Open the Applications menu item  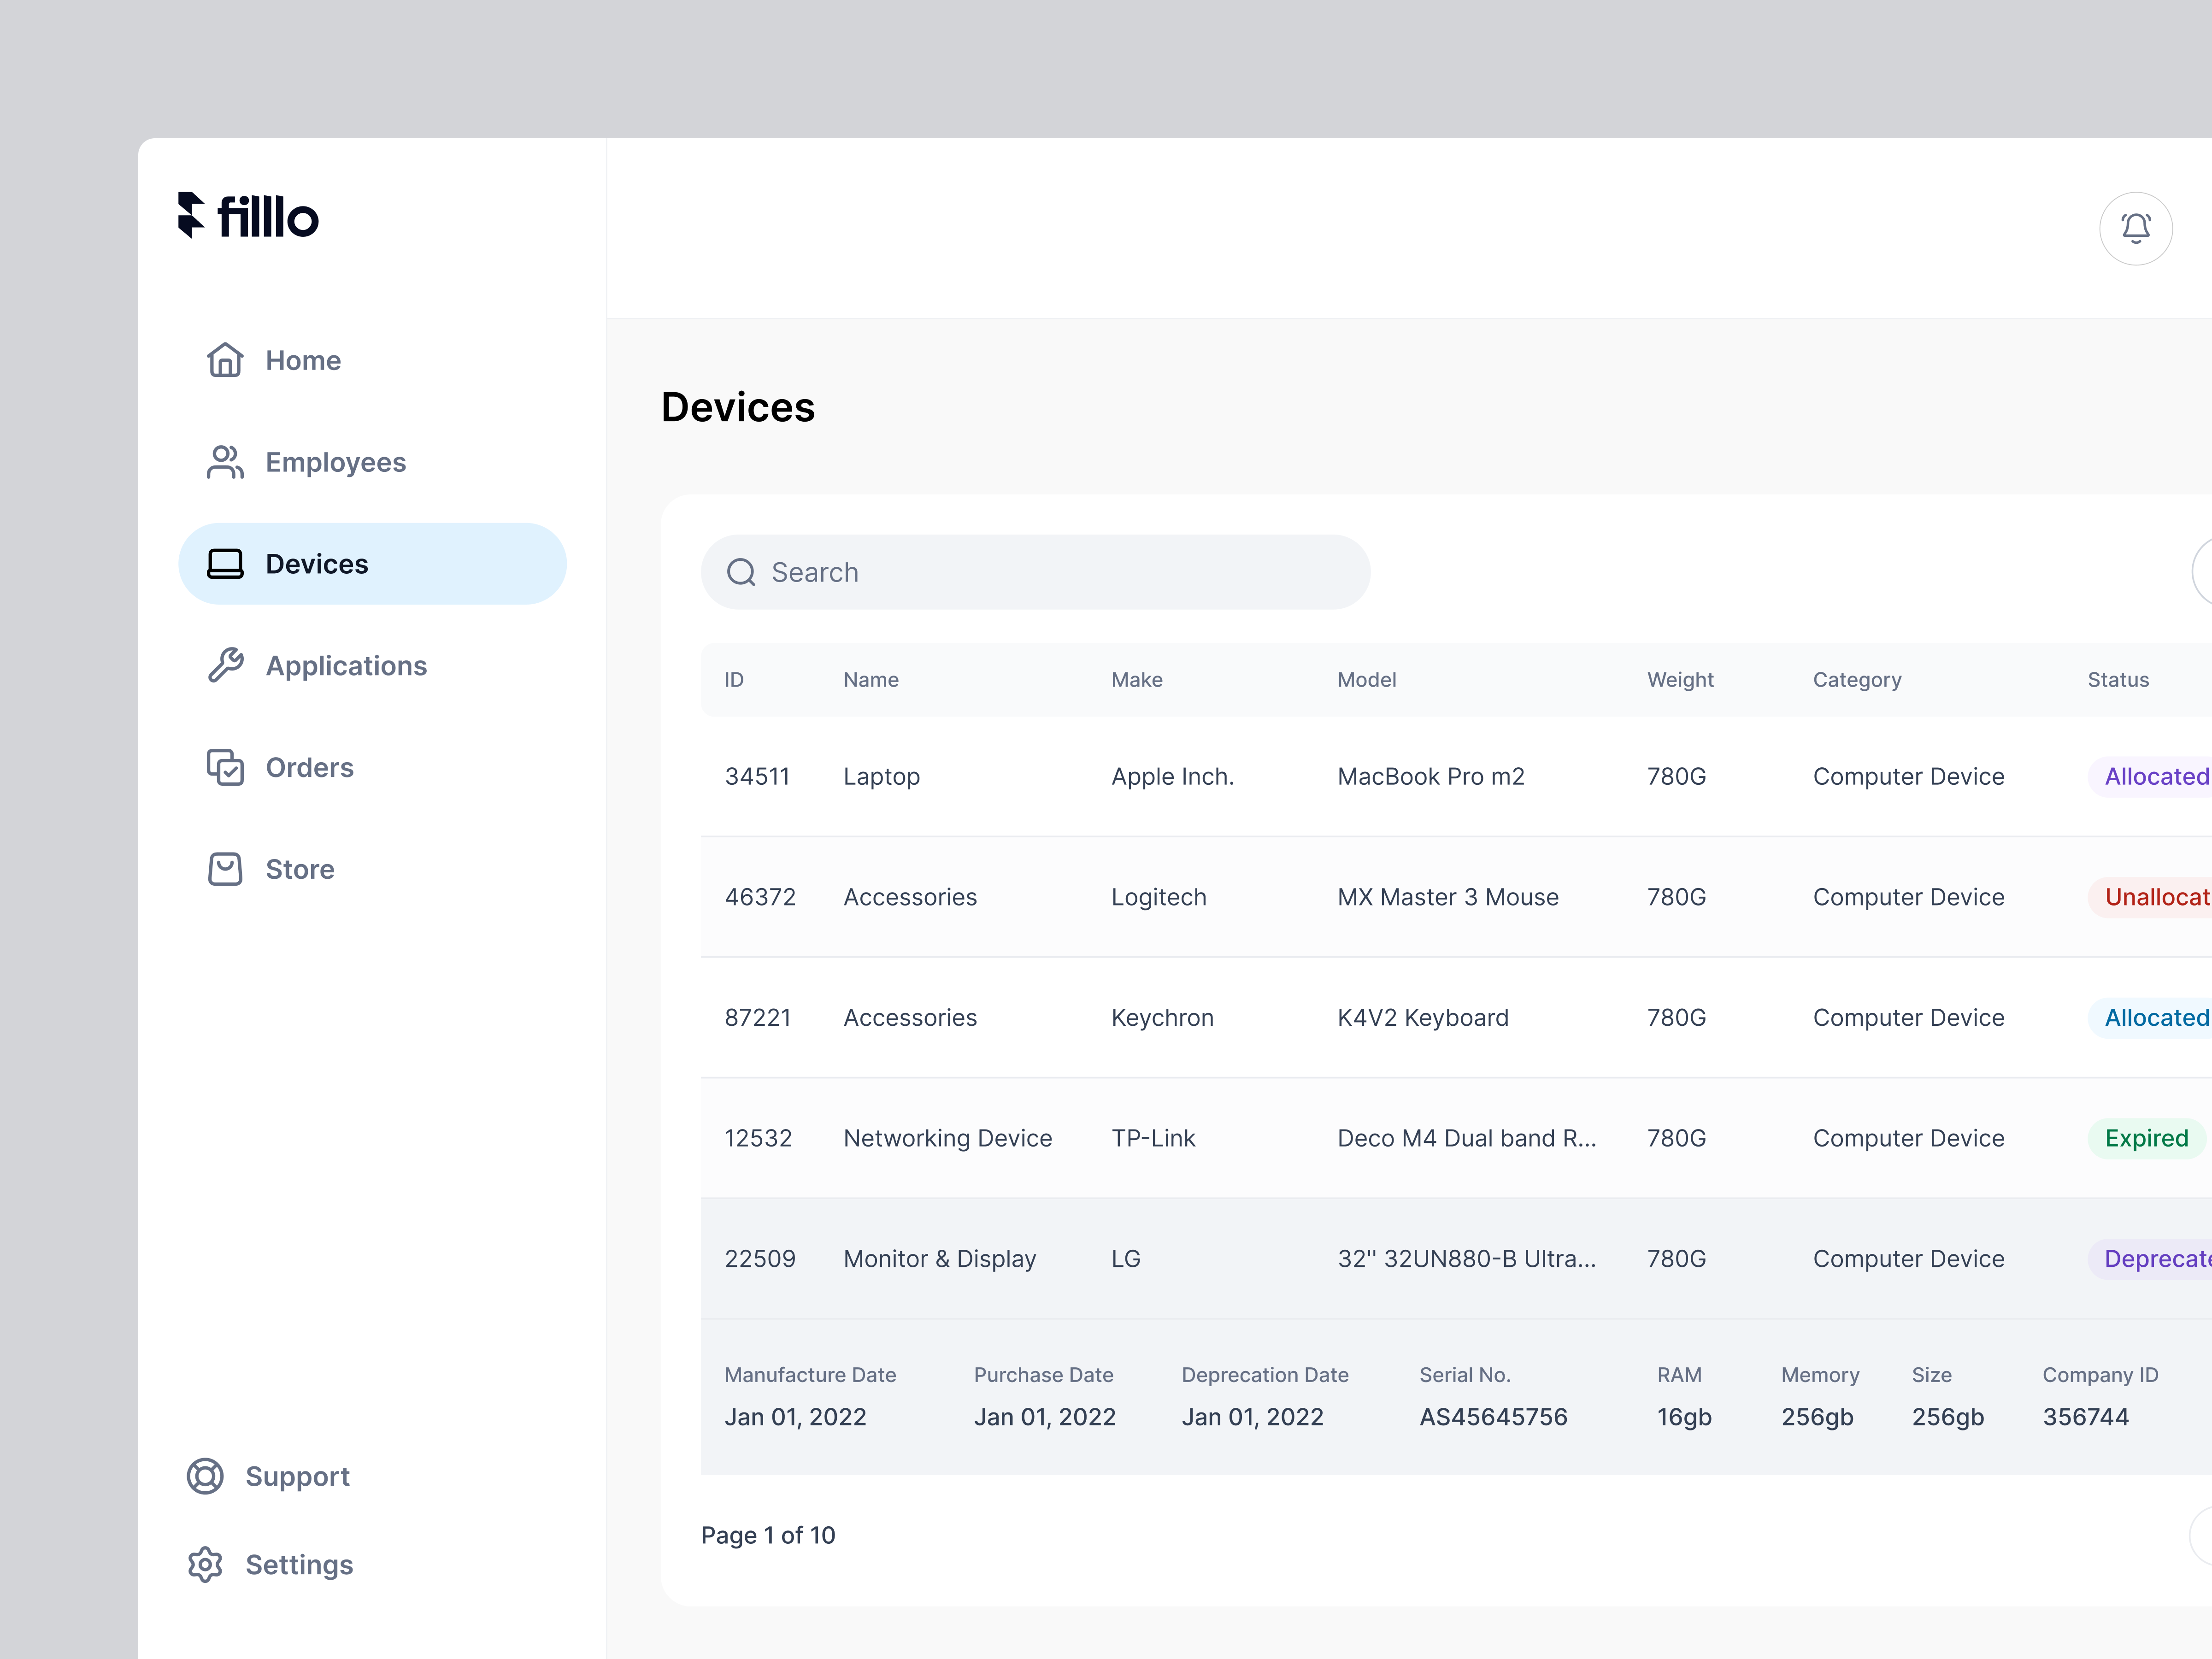[345, 665]
